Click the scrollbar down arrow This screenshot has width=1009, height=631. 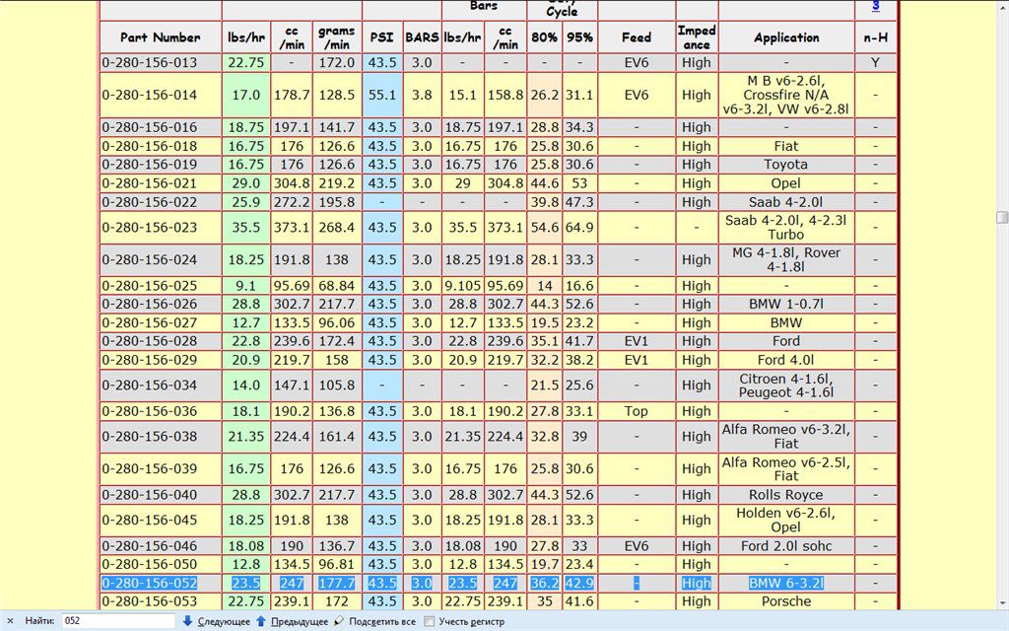[1002, 604]
